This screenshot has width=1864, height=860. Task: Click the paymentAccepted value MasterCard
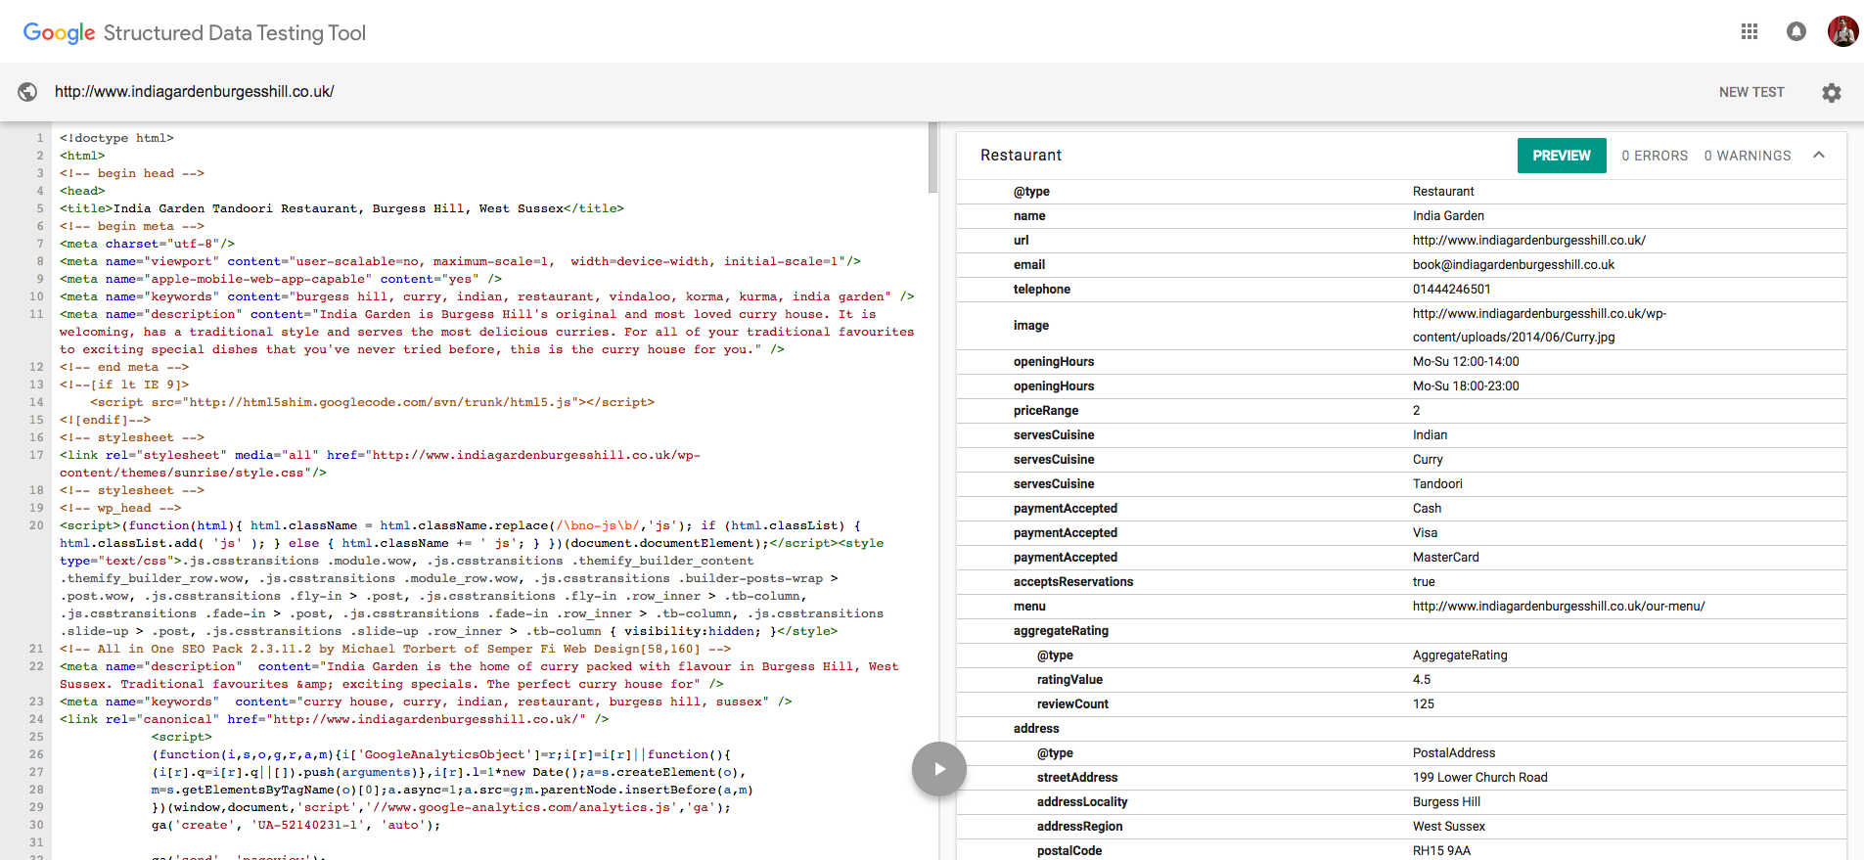(x=1446, y=558)
